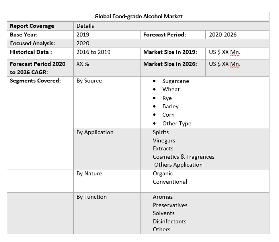Click the Sugarcane bullet item
This screenshot has height=242, width=279.
pyautogui.click(x=176, y=81)
